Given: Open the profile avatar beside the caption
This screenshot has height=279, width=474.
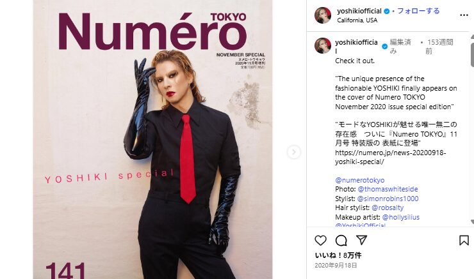Looking at the screenshot, I should click(323, 46).
